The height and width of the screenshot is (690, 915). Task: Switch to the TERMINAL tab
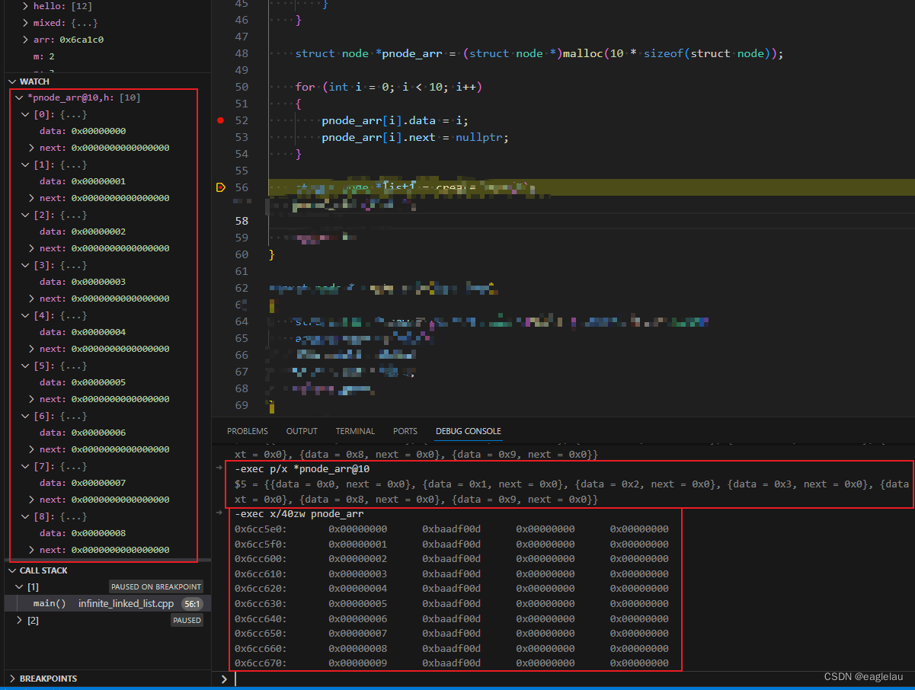(355, 430)
